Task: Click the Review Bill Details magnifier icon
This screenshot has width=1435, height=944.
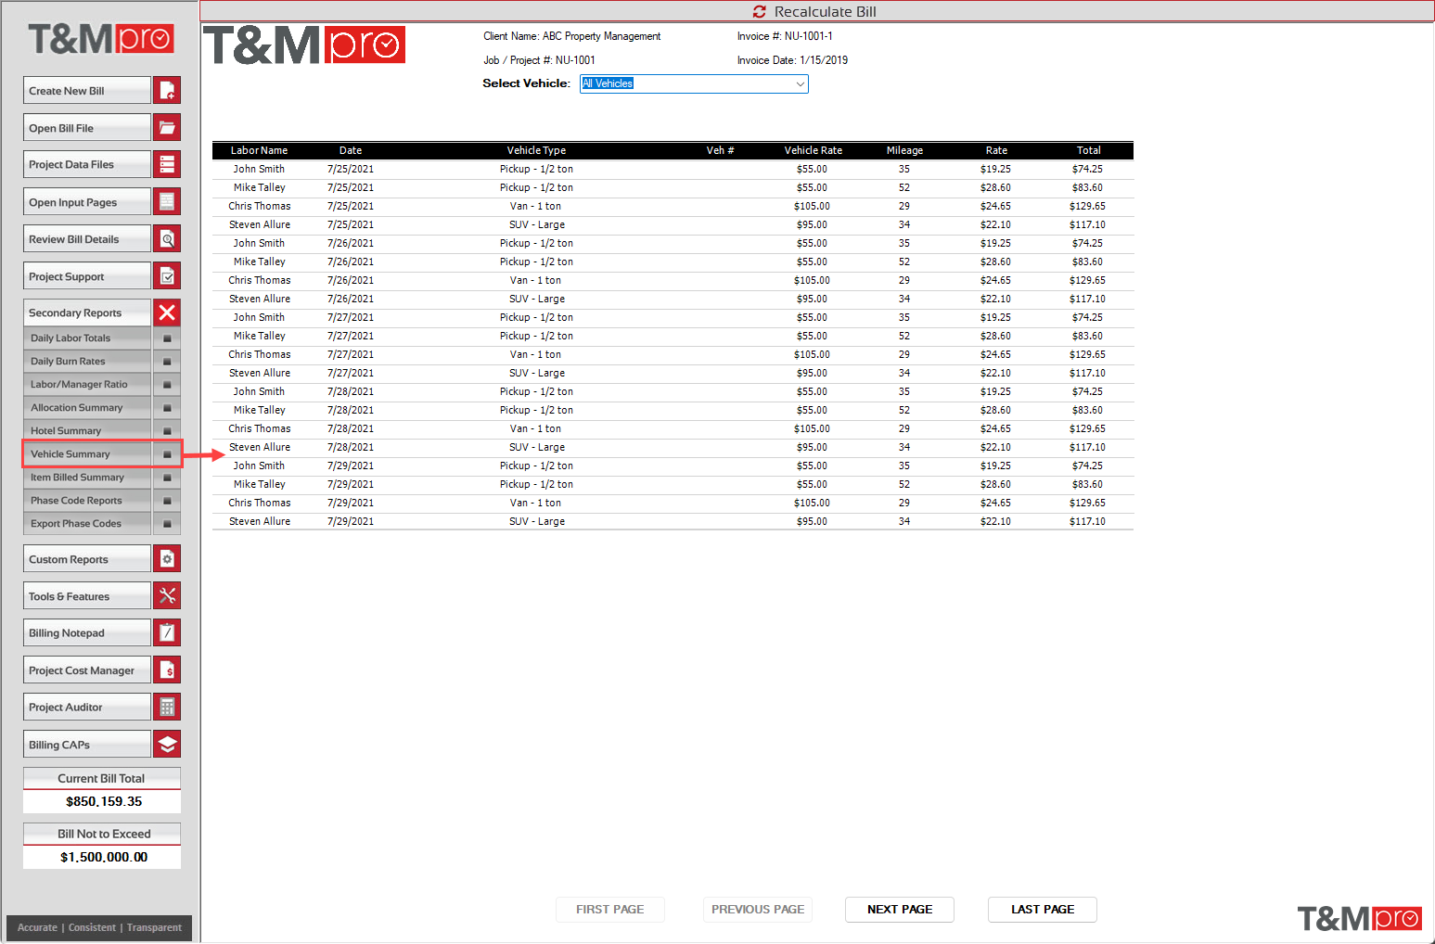Action: (x=167, y=238)
